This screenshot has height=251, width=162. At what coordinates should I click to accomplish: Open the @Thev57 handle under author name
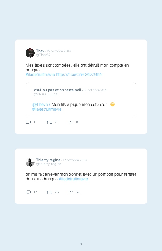point(43,55)
